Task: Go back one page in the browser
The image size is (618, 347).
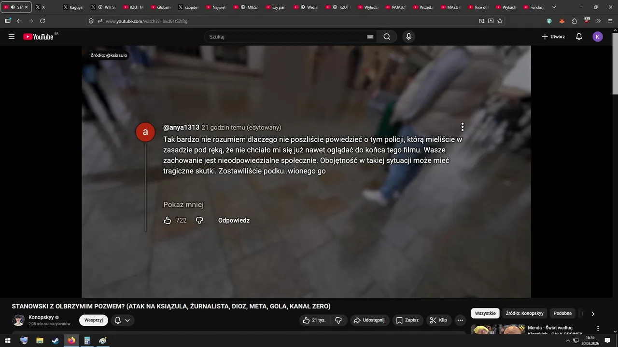Action: (19, 21)
